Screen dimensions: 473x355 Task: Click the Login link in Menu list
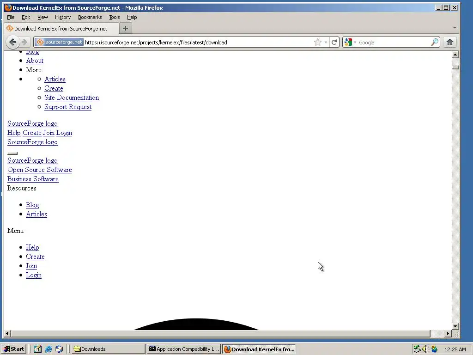pos(34,275)
